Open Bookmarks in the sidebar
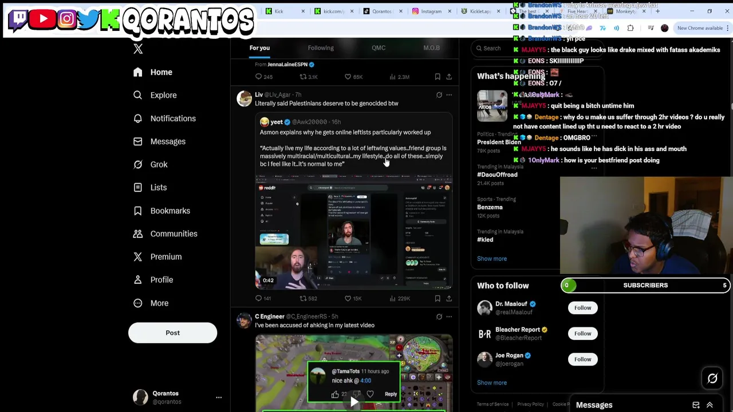The width and height of the screenshot is (733, 412). point(161,211)
